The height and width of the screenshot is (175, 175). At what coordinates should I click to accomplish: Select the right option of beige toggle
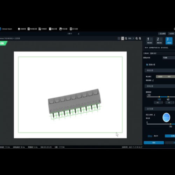click(x=169, y=77)
